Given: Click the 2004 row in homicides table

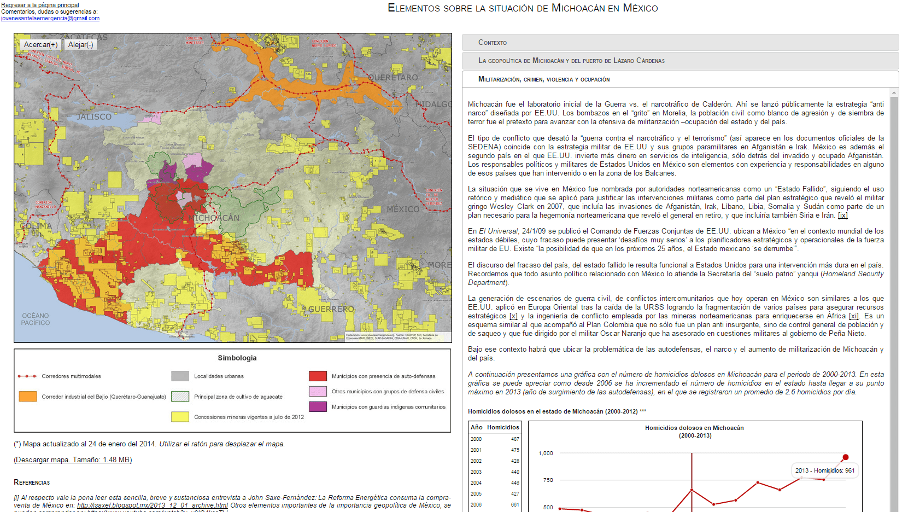Looking at the screenshot, I should (495, 483).
